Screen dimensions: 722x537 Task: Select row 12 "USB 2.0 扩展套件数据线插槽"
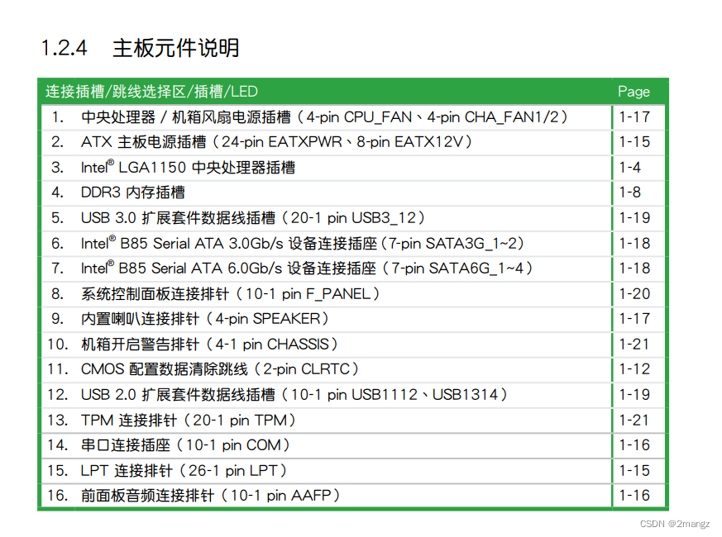tap(178, 394)
